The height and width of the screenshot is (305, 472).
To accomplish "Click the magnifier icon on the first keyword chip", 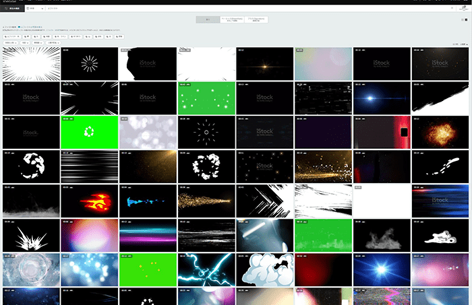I will [6, 36].
